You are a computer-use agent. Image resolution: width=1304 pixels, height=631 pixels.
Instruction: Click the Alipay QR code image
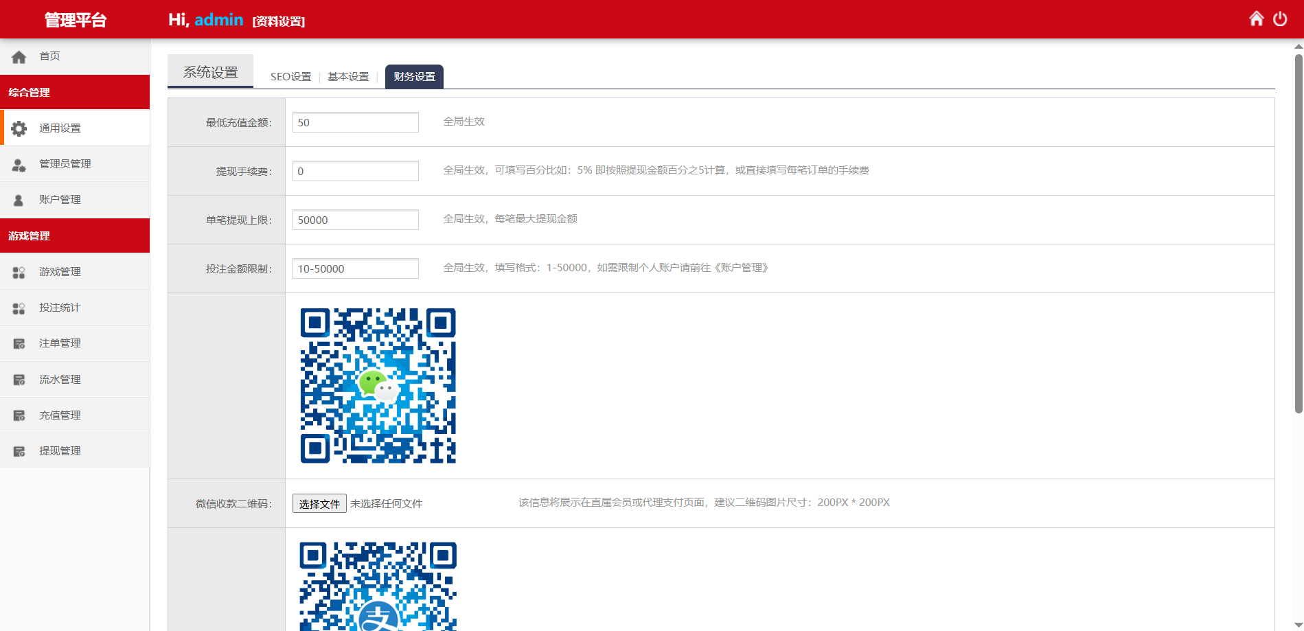(x=378, y=586)
